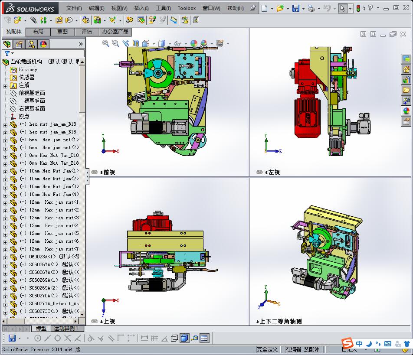Switch to ConfigurationManager tab in the left panel
This screenshot has width=413, height=355.
point(31,44)
